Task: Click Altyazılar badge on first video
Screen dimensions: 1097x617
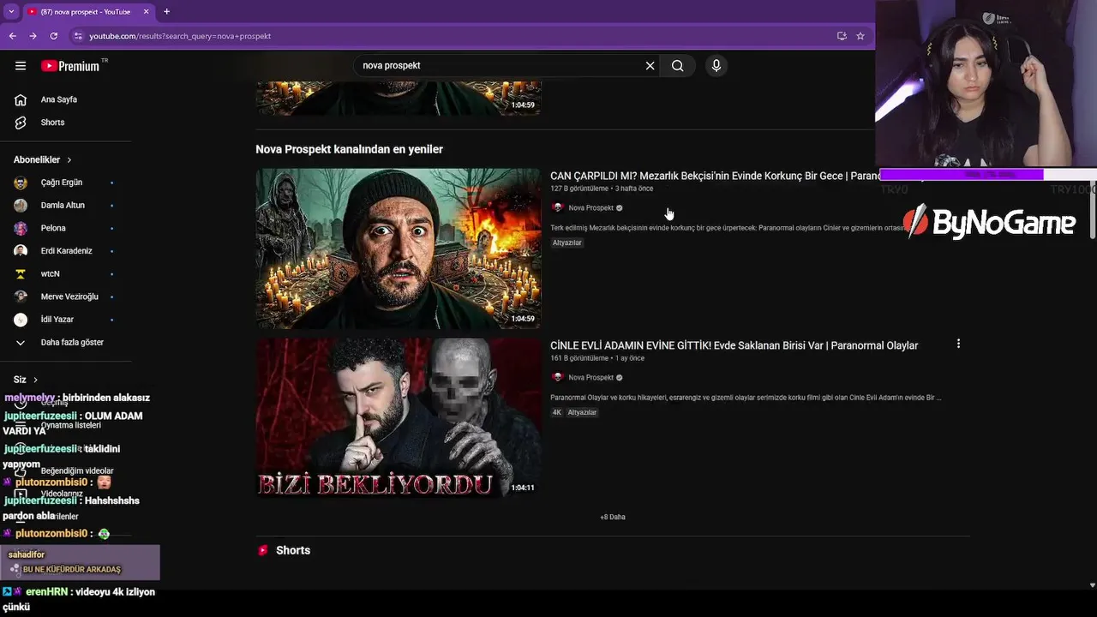Action: (567, 243)
